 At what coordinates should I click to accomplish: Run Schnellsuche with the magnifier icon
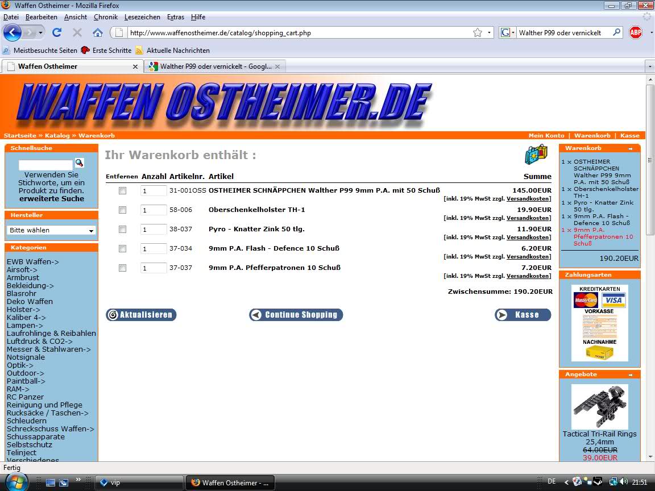coord(80,163)
